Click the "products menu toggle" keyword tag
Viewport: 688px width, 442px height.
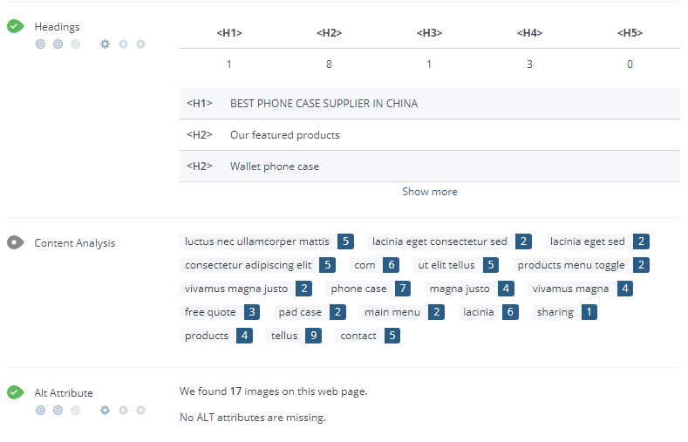tap(571, 265)
